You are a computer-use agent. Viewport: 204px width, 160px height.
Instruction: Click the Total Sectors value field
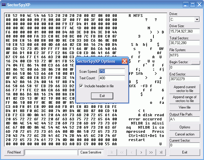(184, 43)
